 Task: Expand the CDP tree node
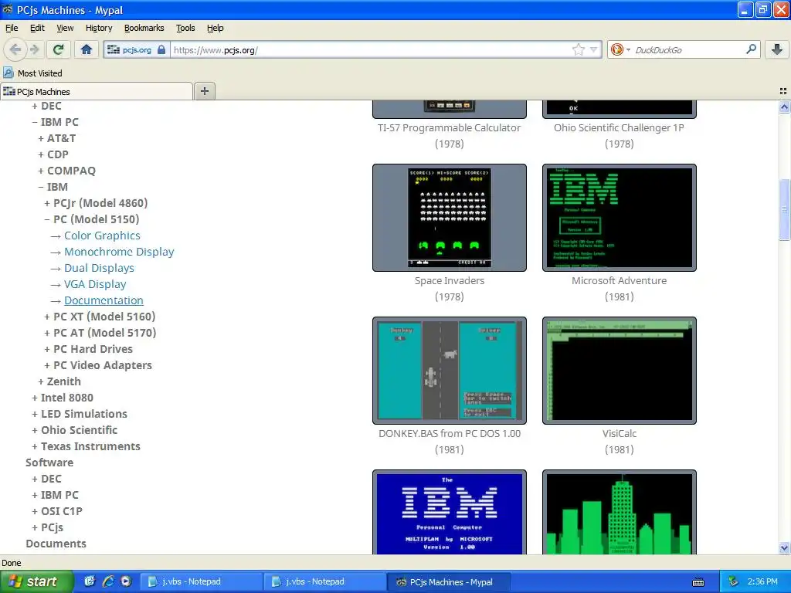pos(53,154)
